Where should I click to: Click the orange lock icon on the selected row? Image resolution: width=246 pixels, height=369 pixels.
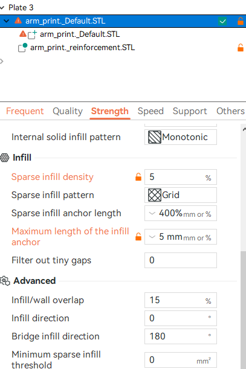(x=241, y=21)
